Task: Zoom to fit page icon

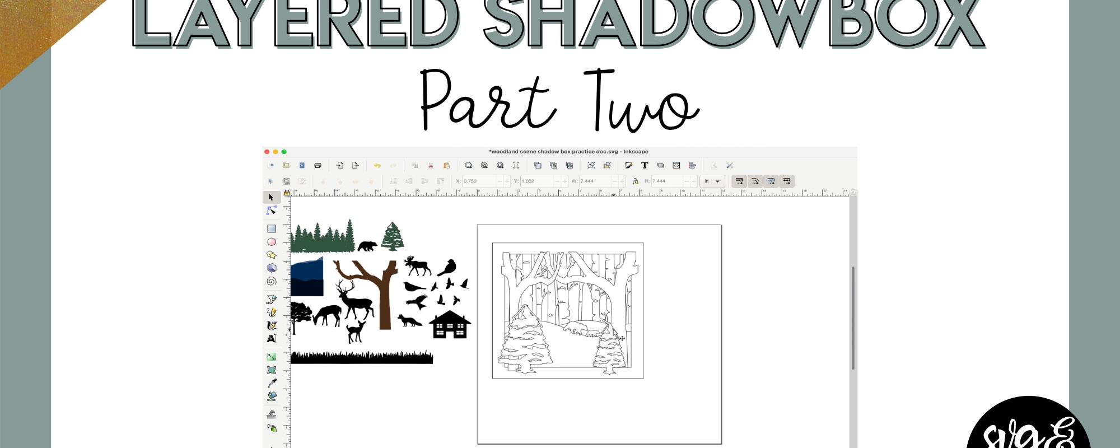Action: [500, 165]
